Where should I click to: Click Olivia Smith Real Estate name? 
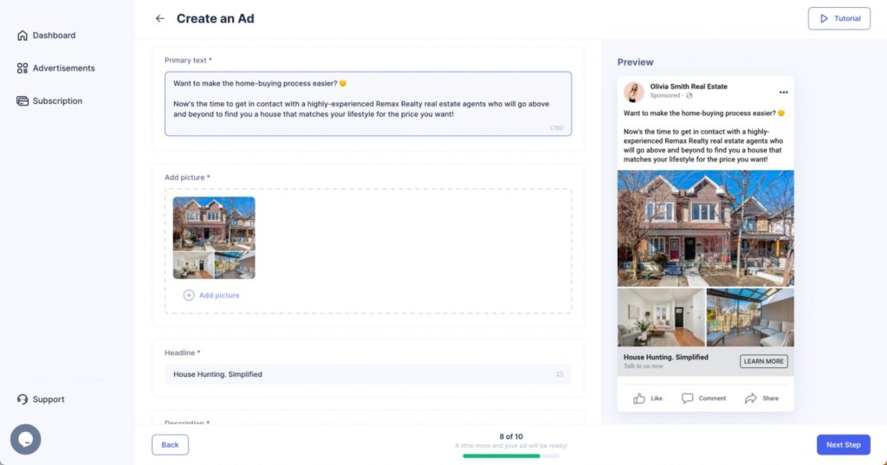pyautogui.click(x=689, y=87)
